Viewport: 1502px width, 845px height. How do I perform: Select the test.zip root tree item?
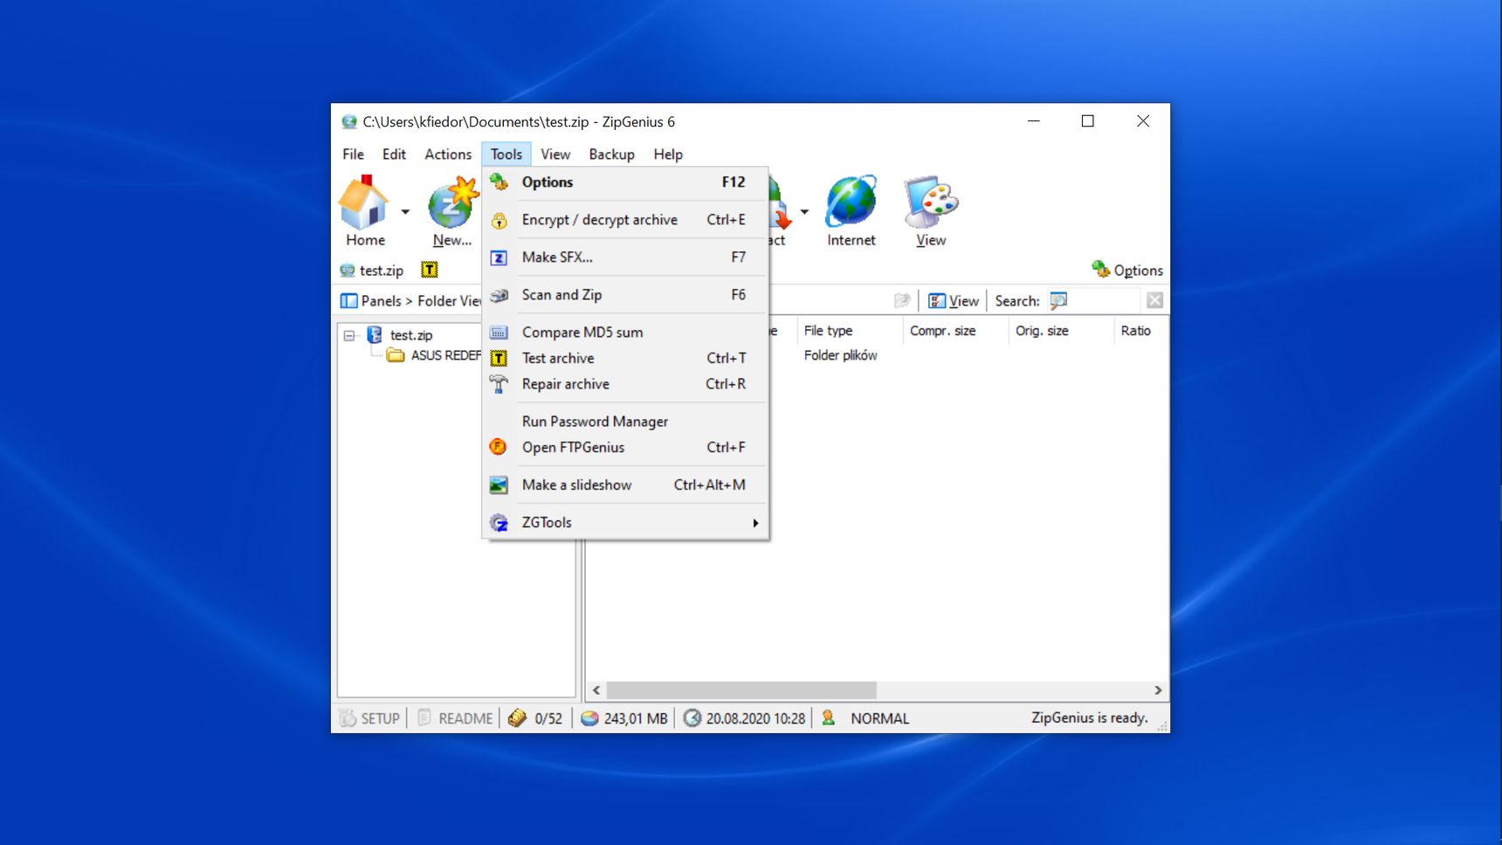(411, 335)
